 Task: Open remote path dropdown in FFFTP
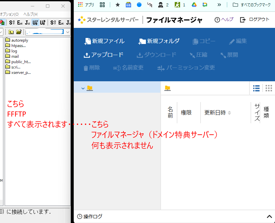(x=68, y=32)
